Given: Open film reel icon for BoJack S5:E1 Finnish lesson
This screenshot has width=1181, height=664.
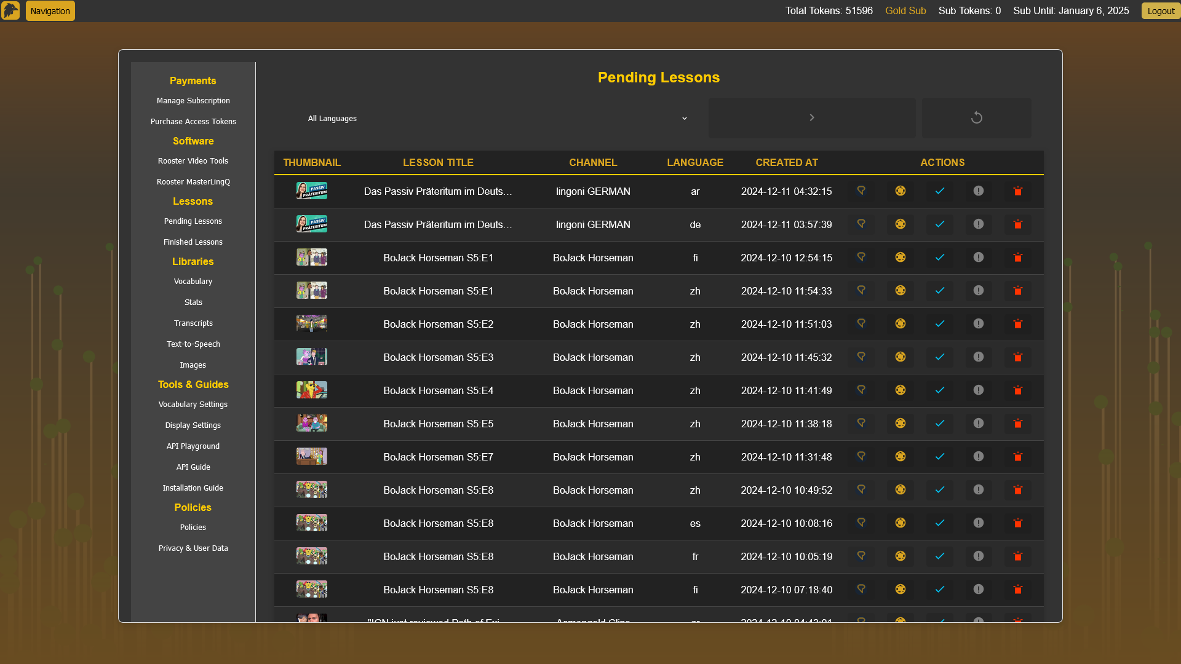Looking at the screenshot, I should tap(900, 258).
